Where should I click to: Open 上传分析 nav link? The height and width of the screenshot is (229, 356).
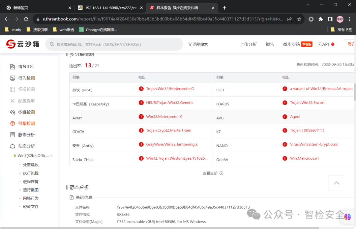point(249,44)
